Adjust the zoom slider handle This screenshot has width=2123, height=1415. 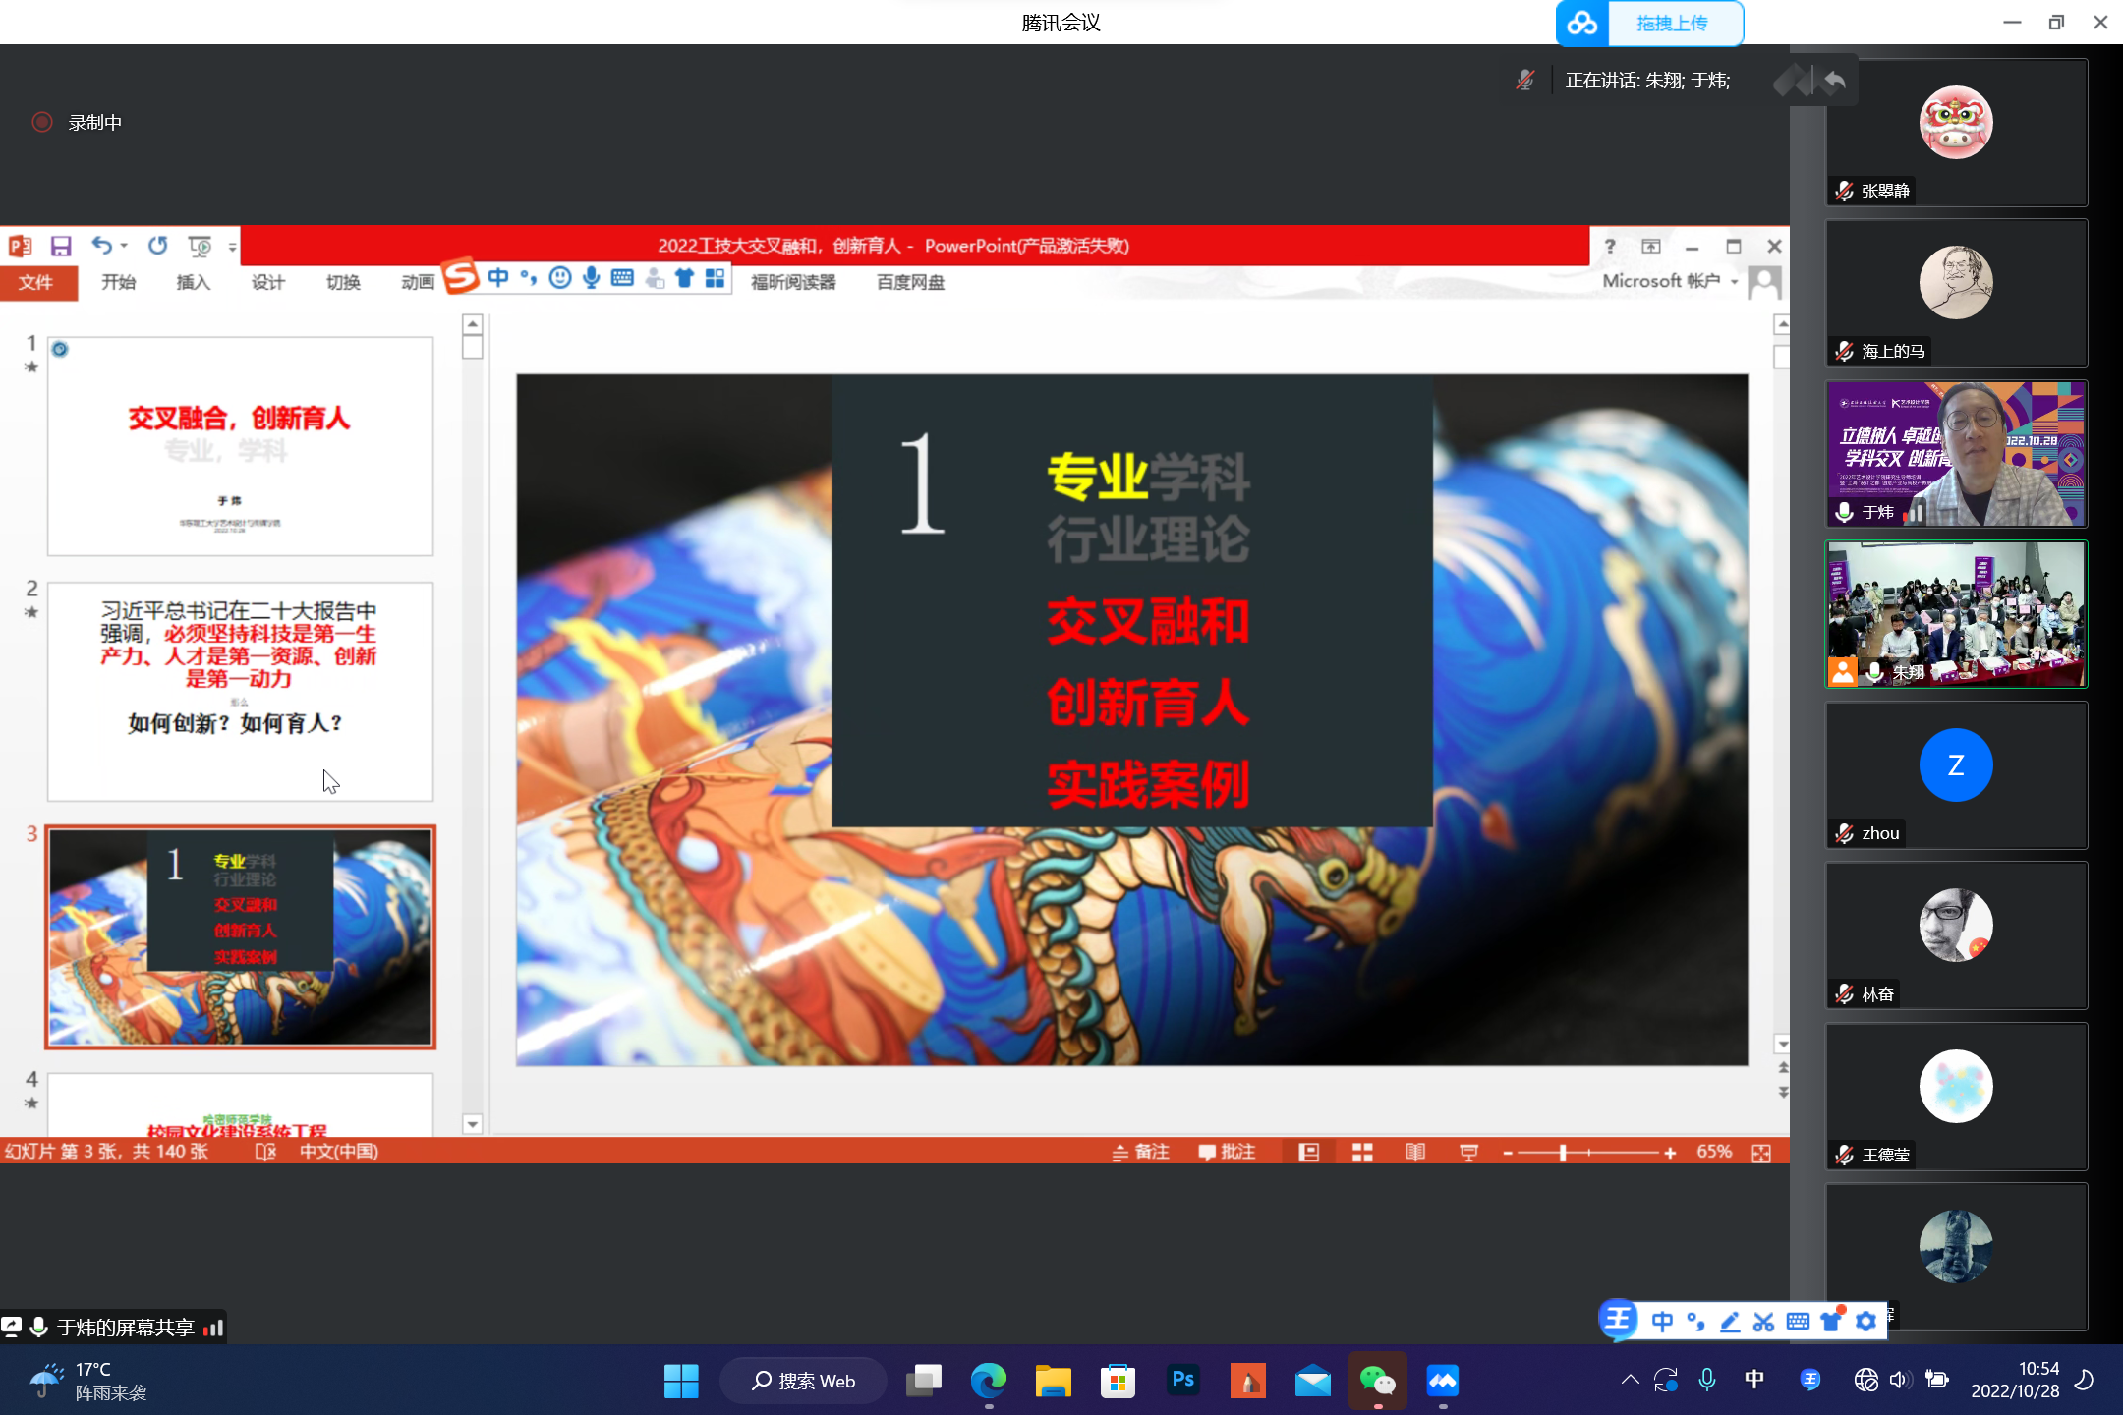(x=1563, y=1152)
